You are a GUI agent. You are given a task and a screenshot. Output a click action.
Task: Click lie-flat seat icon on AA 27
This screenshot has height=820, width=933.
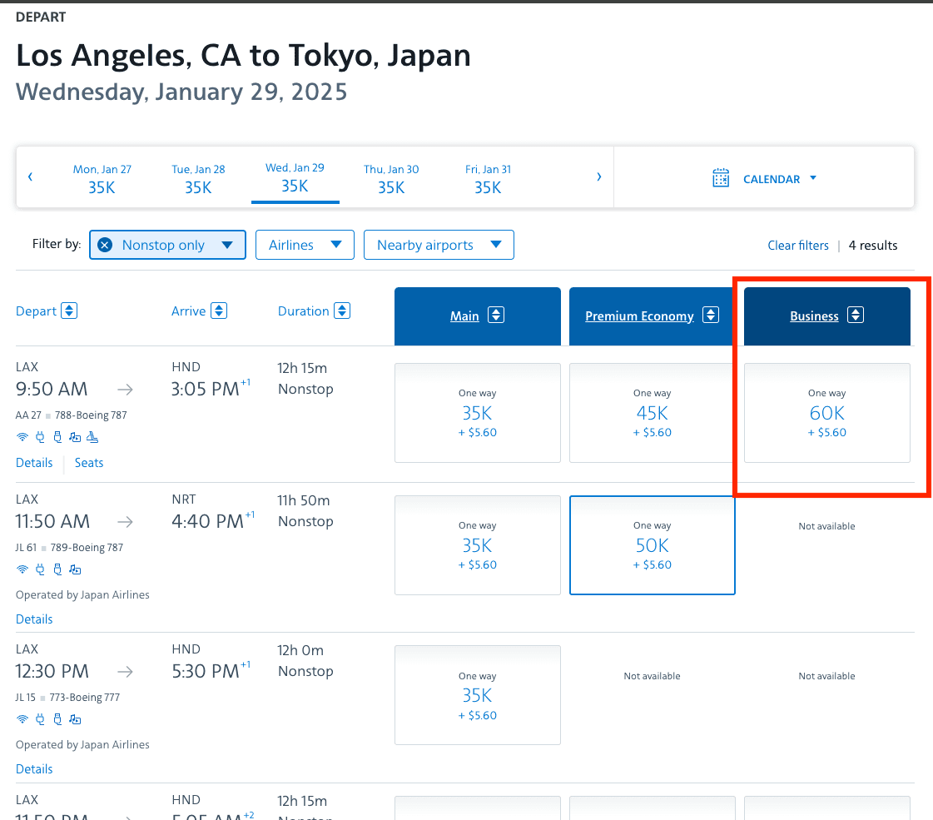coord(92,437)
